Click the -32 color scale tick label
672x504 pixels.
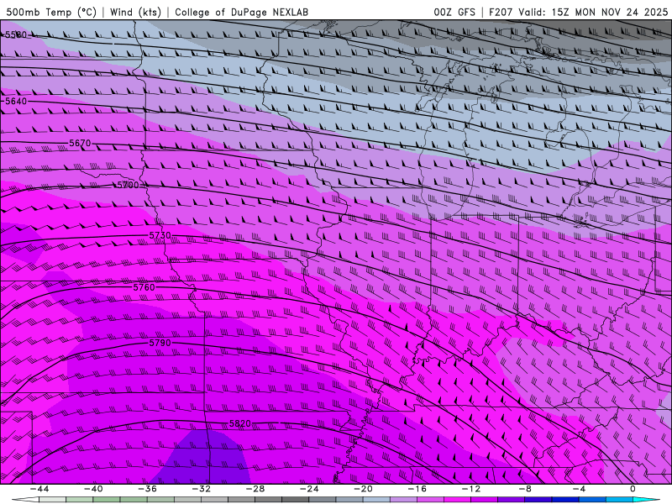pos(202,489)
